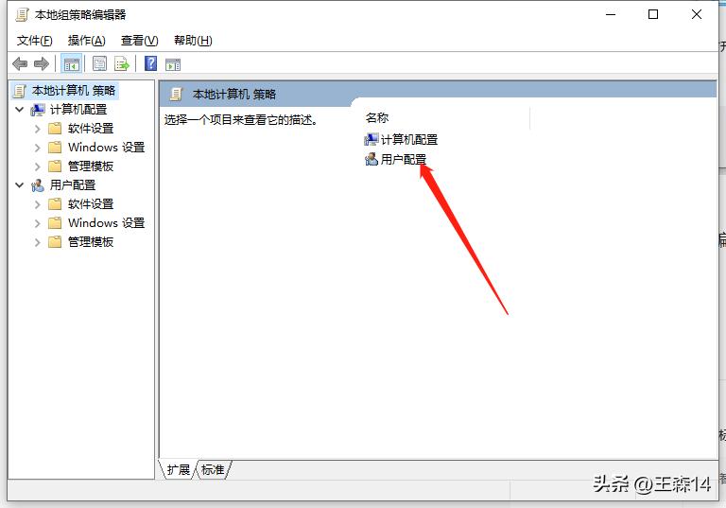
Task: Open the 查看(V) menu
Action: 139,41
